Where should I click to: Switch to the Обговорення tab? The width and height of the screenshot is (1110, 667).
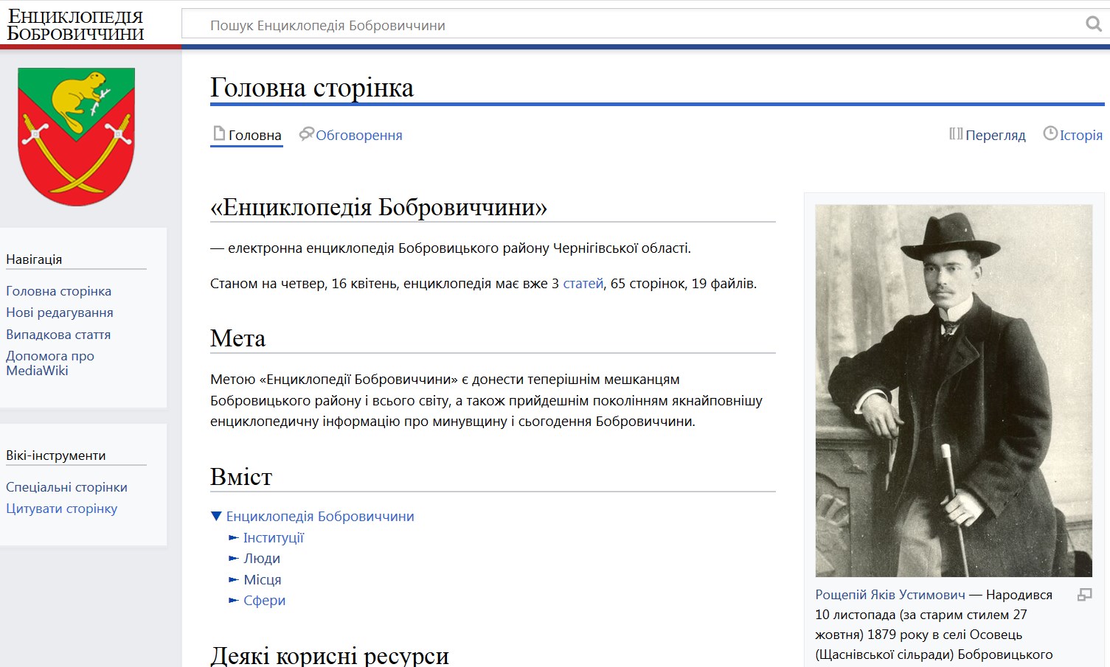pyautogui.click(x=360, y=134)
